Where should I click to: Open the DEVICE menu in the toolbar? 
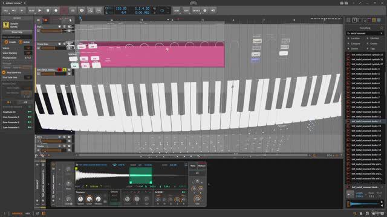pyautogui.click(x=196, y=11)
